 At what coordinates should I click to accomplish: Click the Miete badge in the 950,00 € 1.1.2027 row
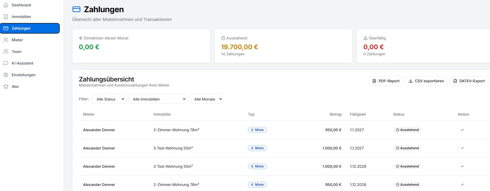[x=257, y=130]
